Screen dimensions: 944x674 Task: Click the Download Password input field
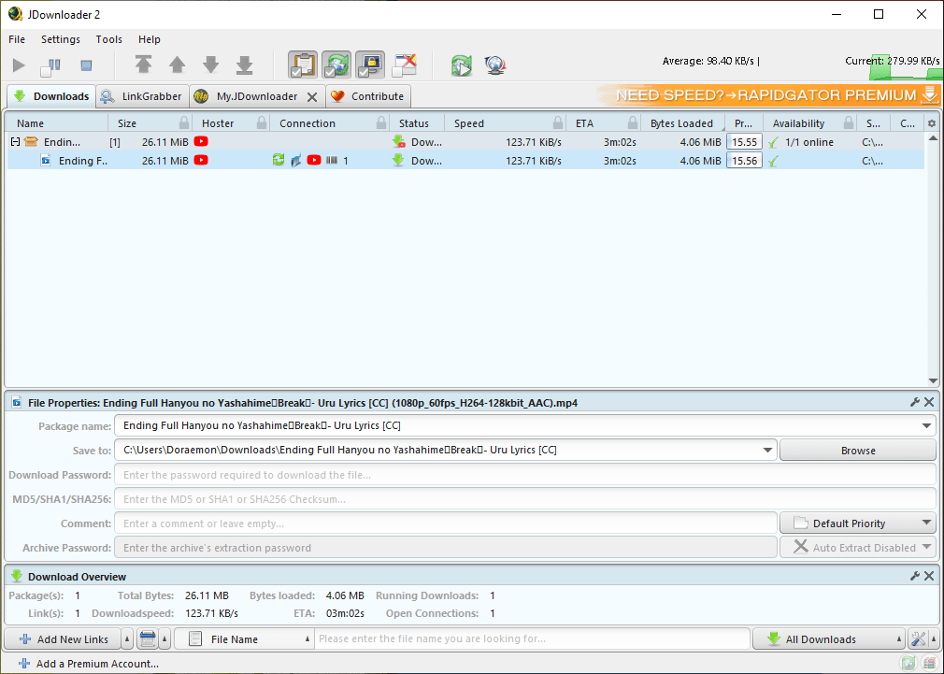[x=467, y=474]
